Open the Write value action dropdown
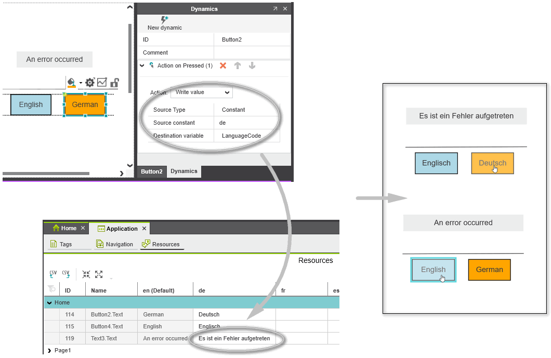The width and height of the screenshot is (551, 358). tap(202, 92)
